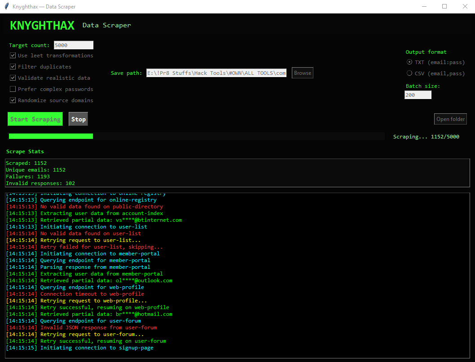Click log line 'Querying endpoint for online-registry'
Viewport: 475px width, 362px height.
click(82, 200)
